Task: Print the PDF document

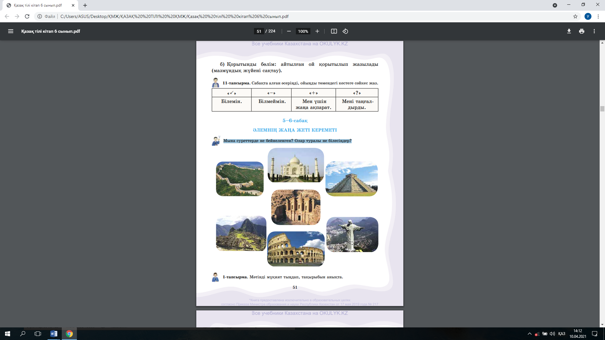Action: tap(582, 31)
